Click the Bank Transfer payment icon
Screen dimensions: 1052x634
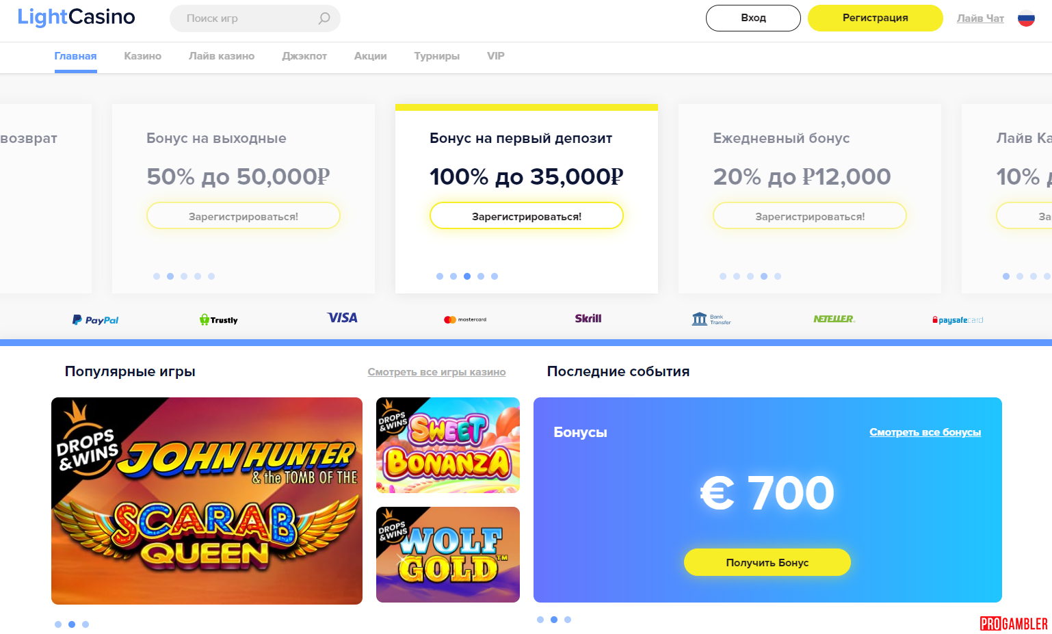tap(711, 319)
